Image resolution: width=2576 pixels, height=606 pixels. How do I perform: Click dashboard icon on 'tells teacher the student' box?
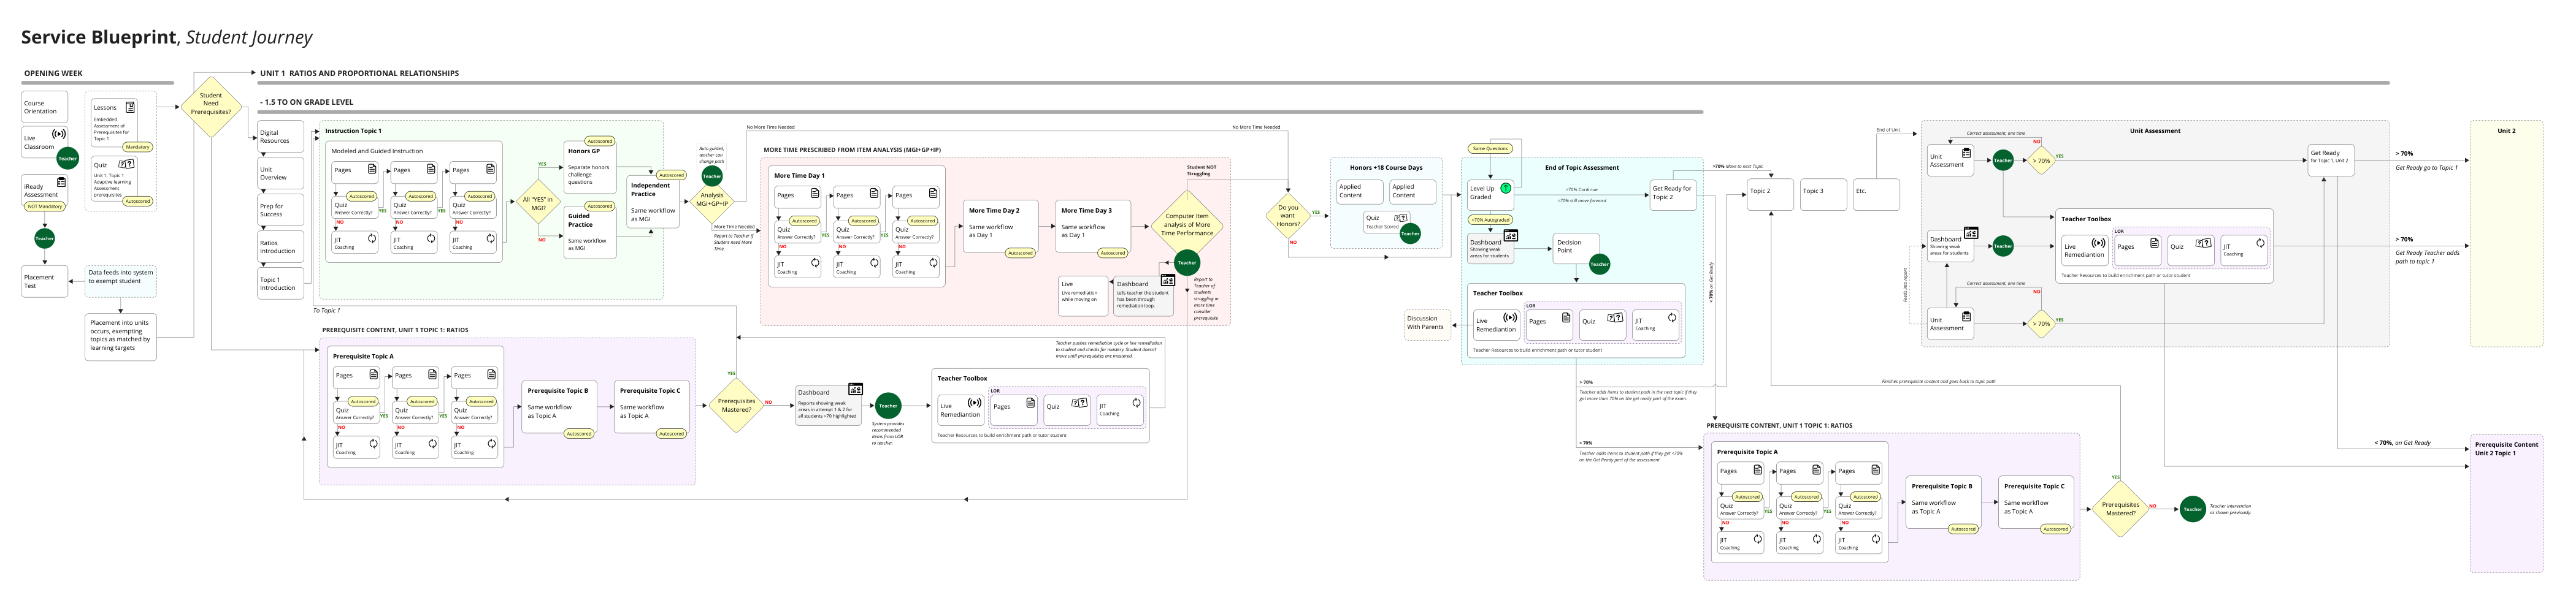click(x=1168, y=281)
